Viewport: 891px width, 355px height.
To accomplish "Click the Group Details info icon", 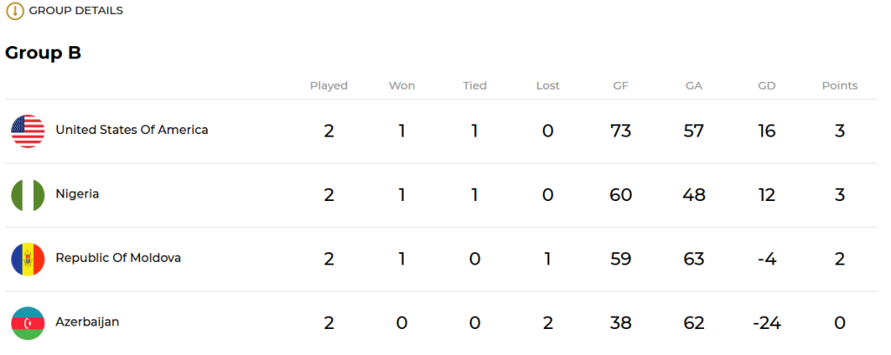I will click(15, 10).
